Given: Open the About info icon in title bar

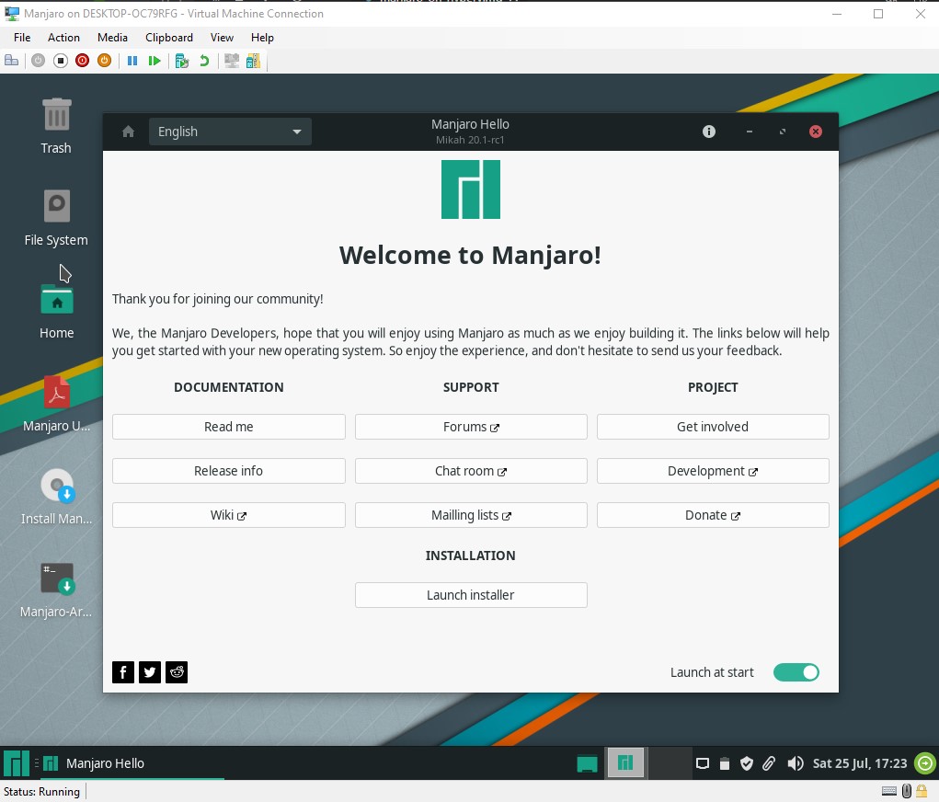Looking at the screenshot, I should coord(709,132).
